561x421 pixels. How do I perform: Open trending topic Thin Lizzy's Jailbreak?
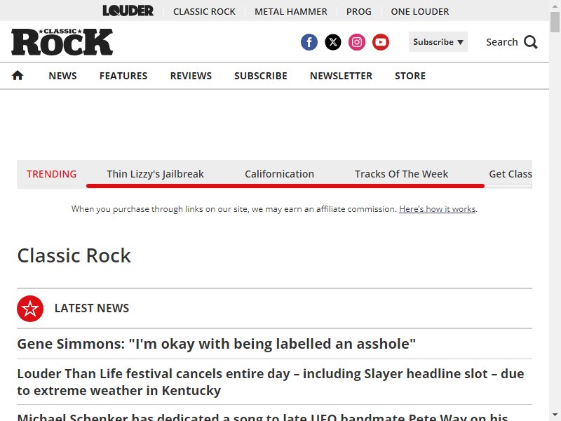coord(155,174)
